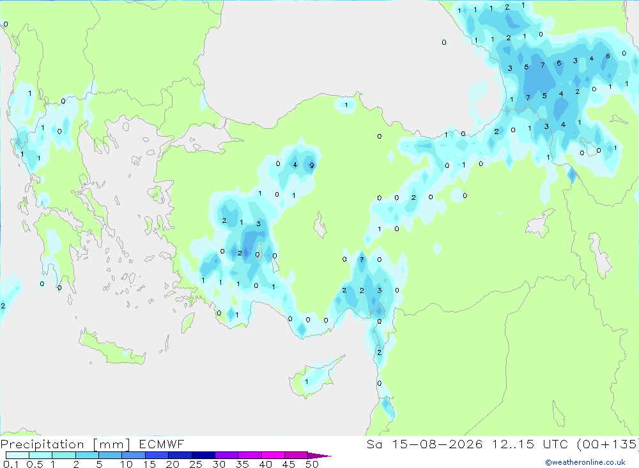639x468 pixels.
Task: Click the "0.5" legend scale label
Action: 35,464
